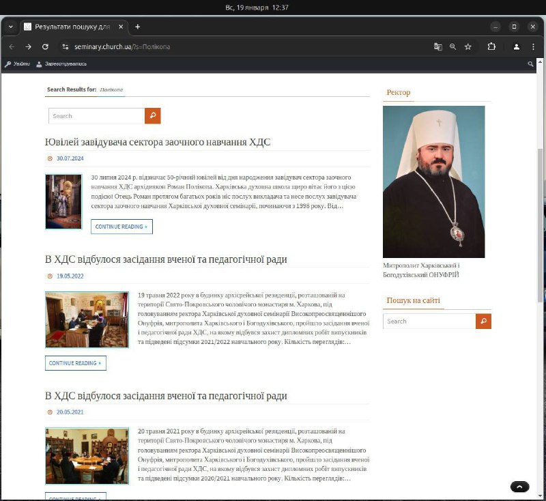This screenshot has height=501, width=546.
Task: Open the zoom control in address bar
Action: [x=452, y=46]
